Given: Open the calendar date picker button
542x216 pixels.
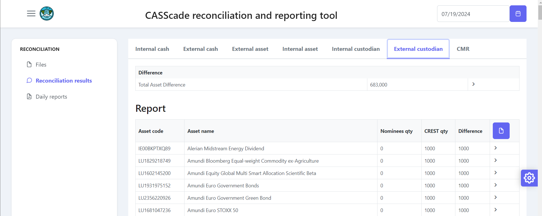Looking at the screenshot, I should click(x=518, y=13).
